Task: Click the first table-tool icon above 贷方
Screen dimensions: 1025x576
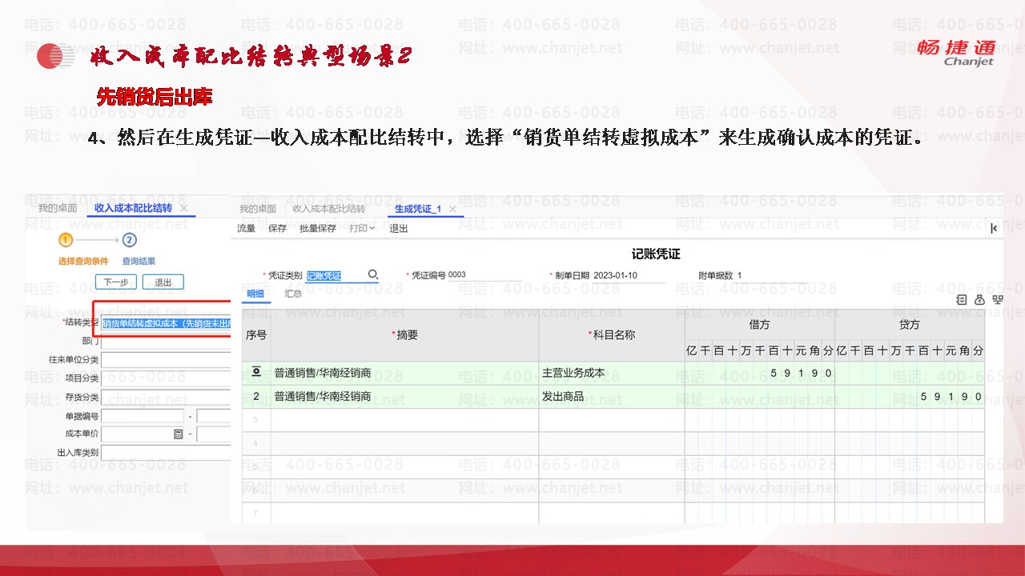Action: [x=962, y=300]
